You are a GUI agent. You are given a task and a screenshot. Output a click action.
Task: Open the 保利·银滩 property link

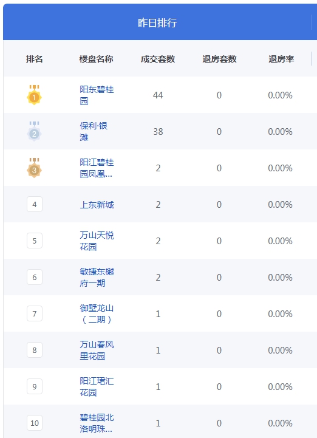(x=94, y=132)
